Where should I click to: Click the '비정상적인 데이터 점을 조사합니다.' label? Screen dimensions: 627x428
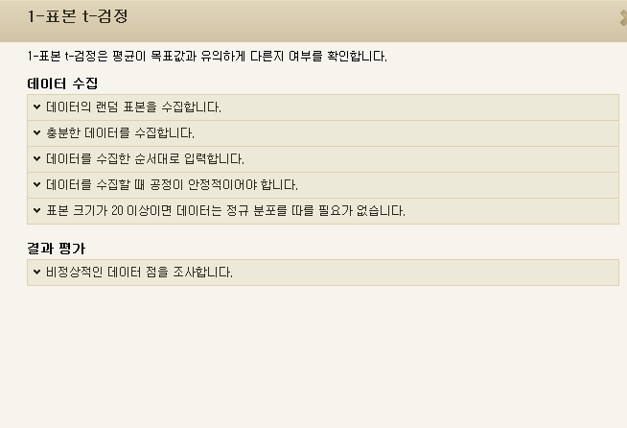click(139, 273)
